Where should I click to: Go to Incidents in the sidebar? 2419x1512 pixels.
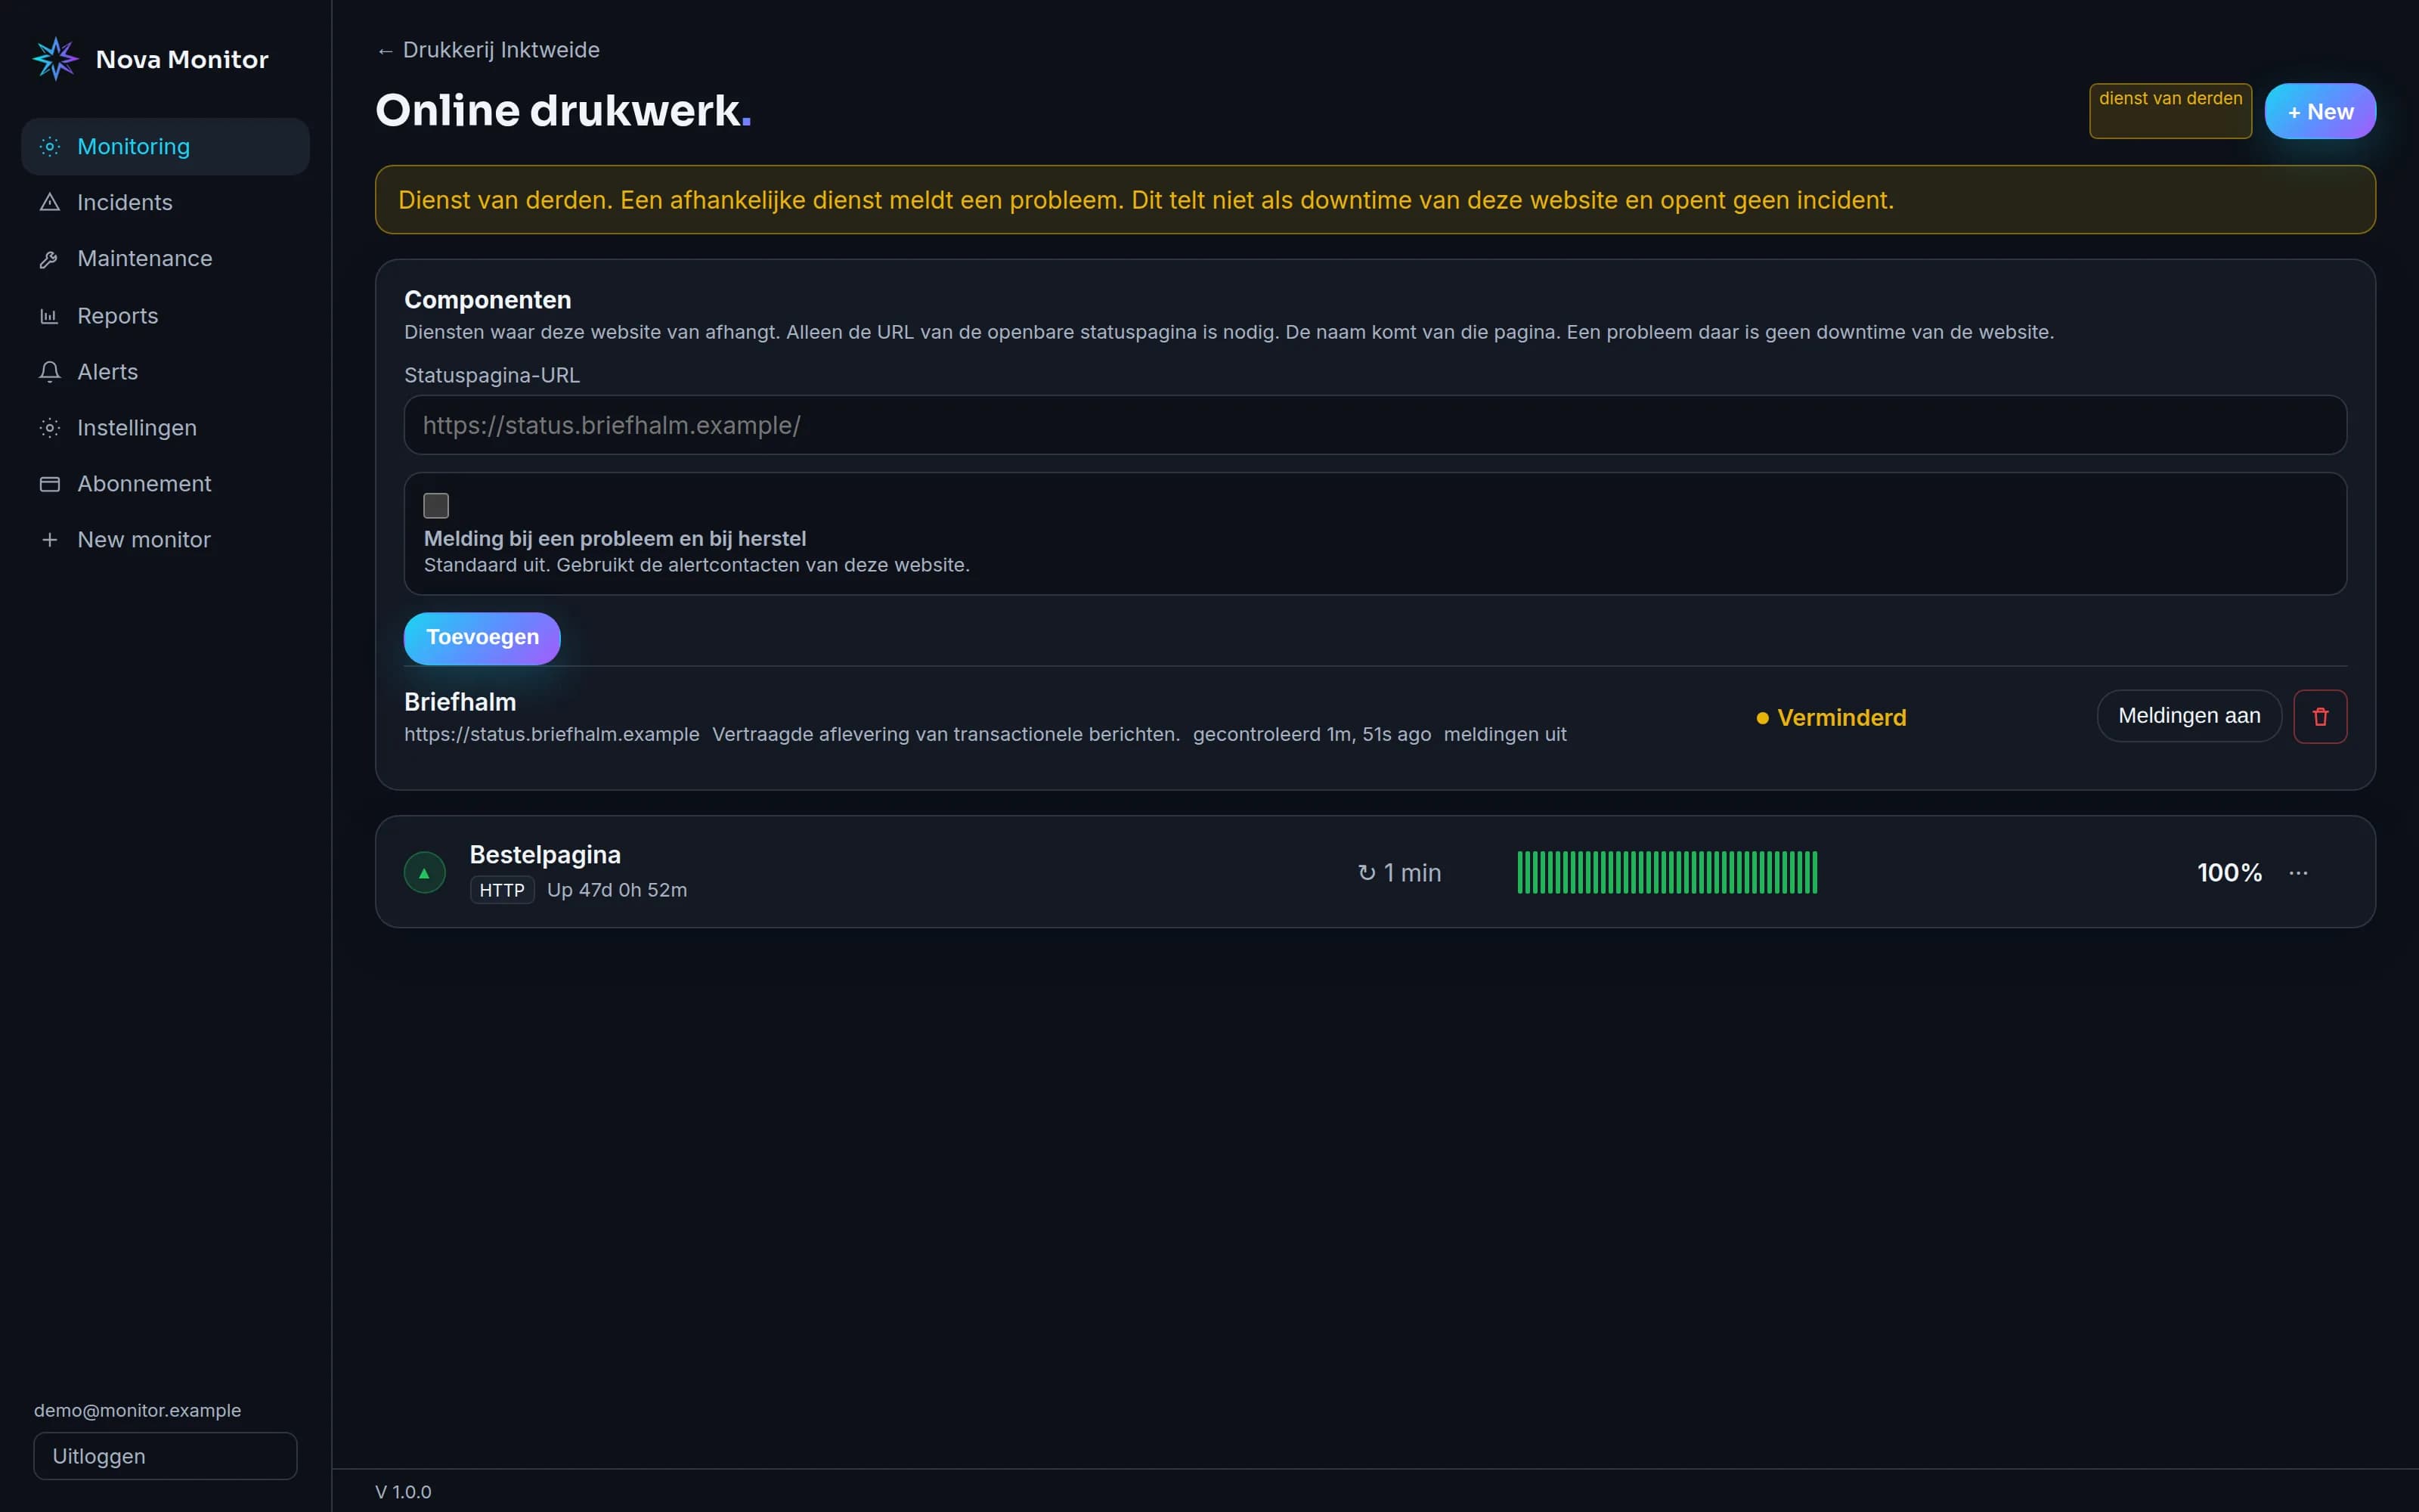click(x=166, y=203)
